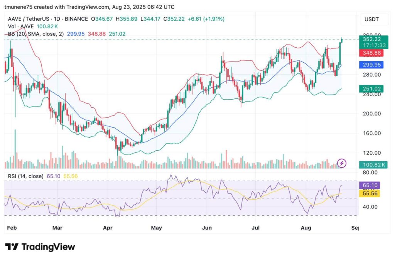The image size is (395, 260).
Task: Click the yellow RSI value 55.56 in legend
Action: [x=71, y=177]
